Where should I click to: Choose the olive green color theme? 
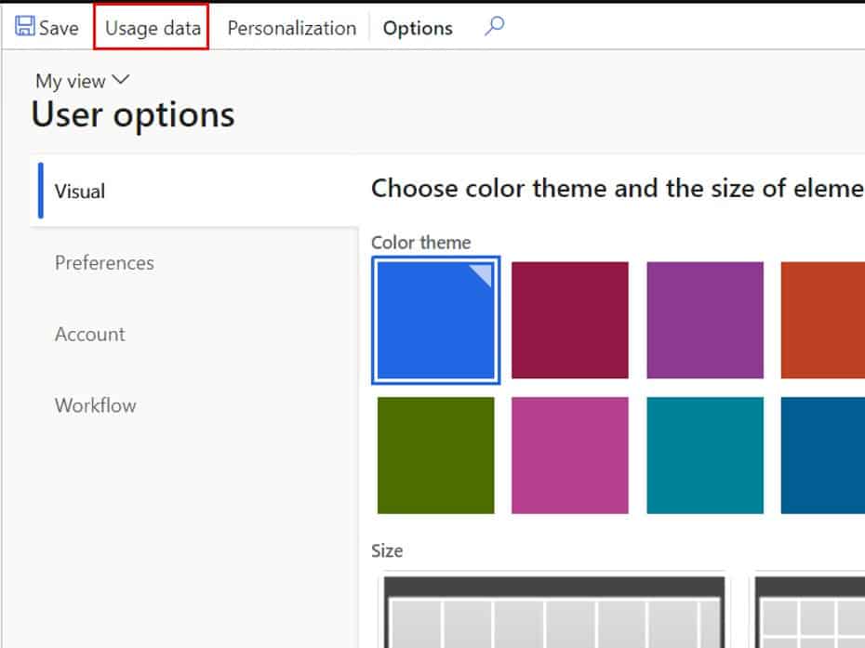point(436,455)
